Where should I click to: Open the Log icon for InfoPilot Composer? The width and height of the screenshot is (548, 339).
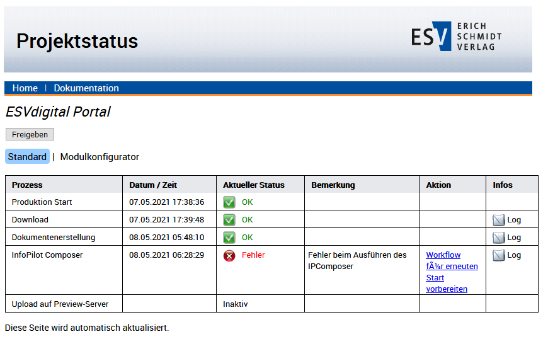click(x=499, y=255)
